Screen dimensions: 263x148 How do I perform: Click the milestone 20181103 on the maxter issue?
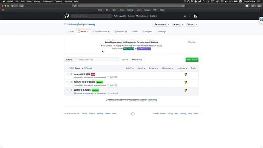[112, 77]
